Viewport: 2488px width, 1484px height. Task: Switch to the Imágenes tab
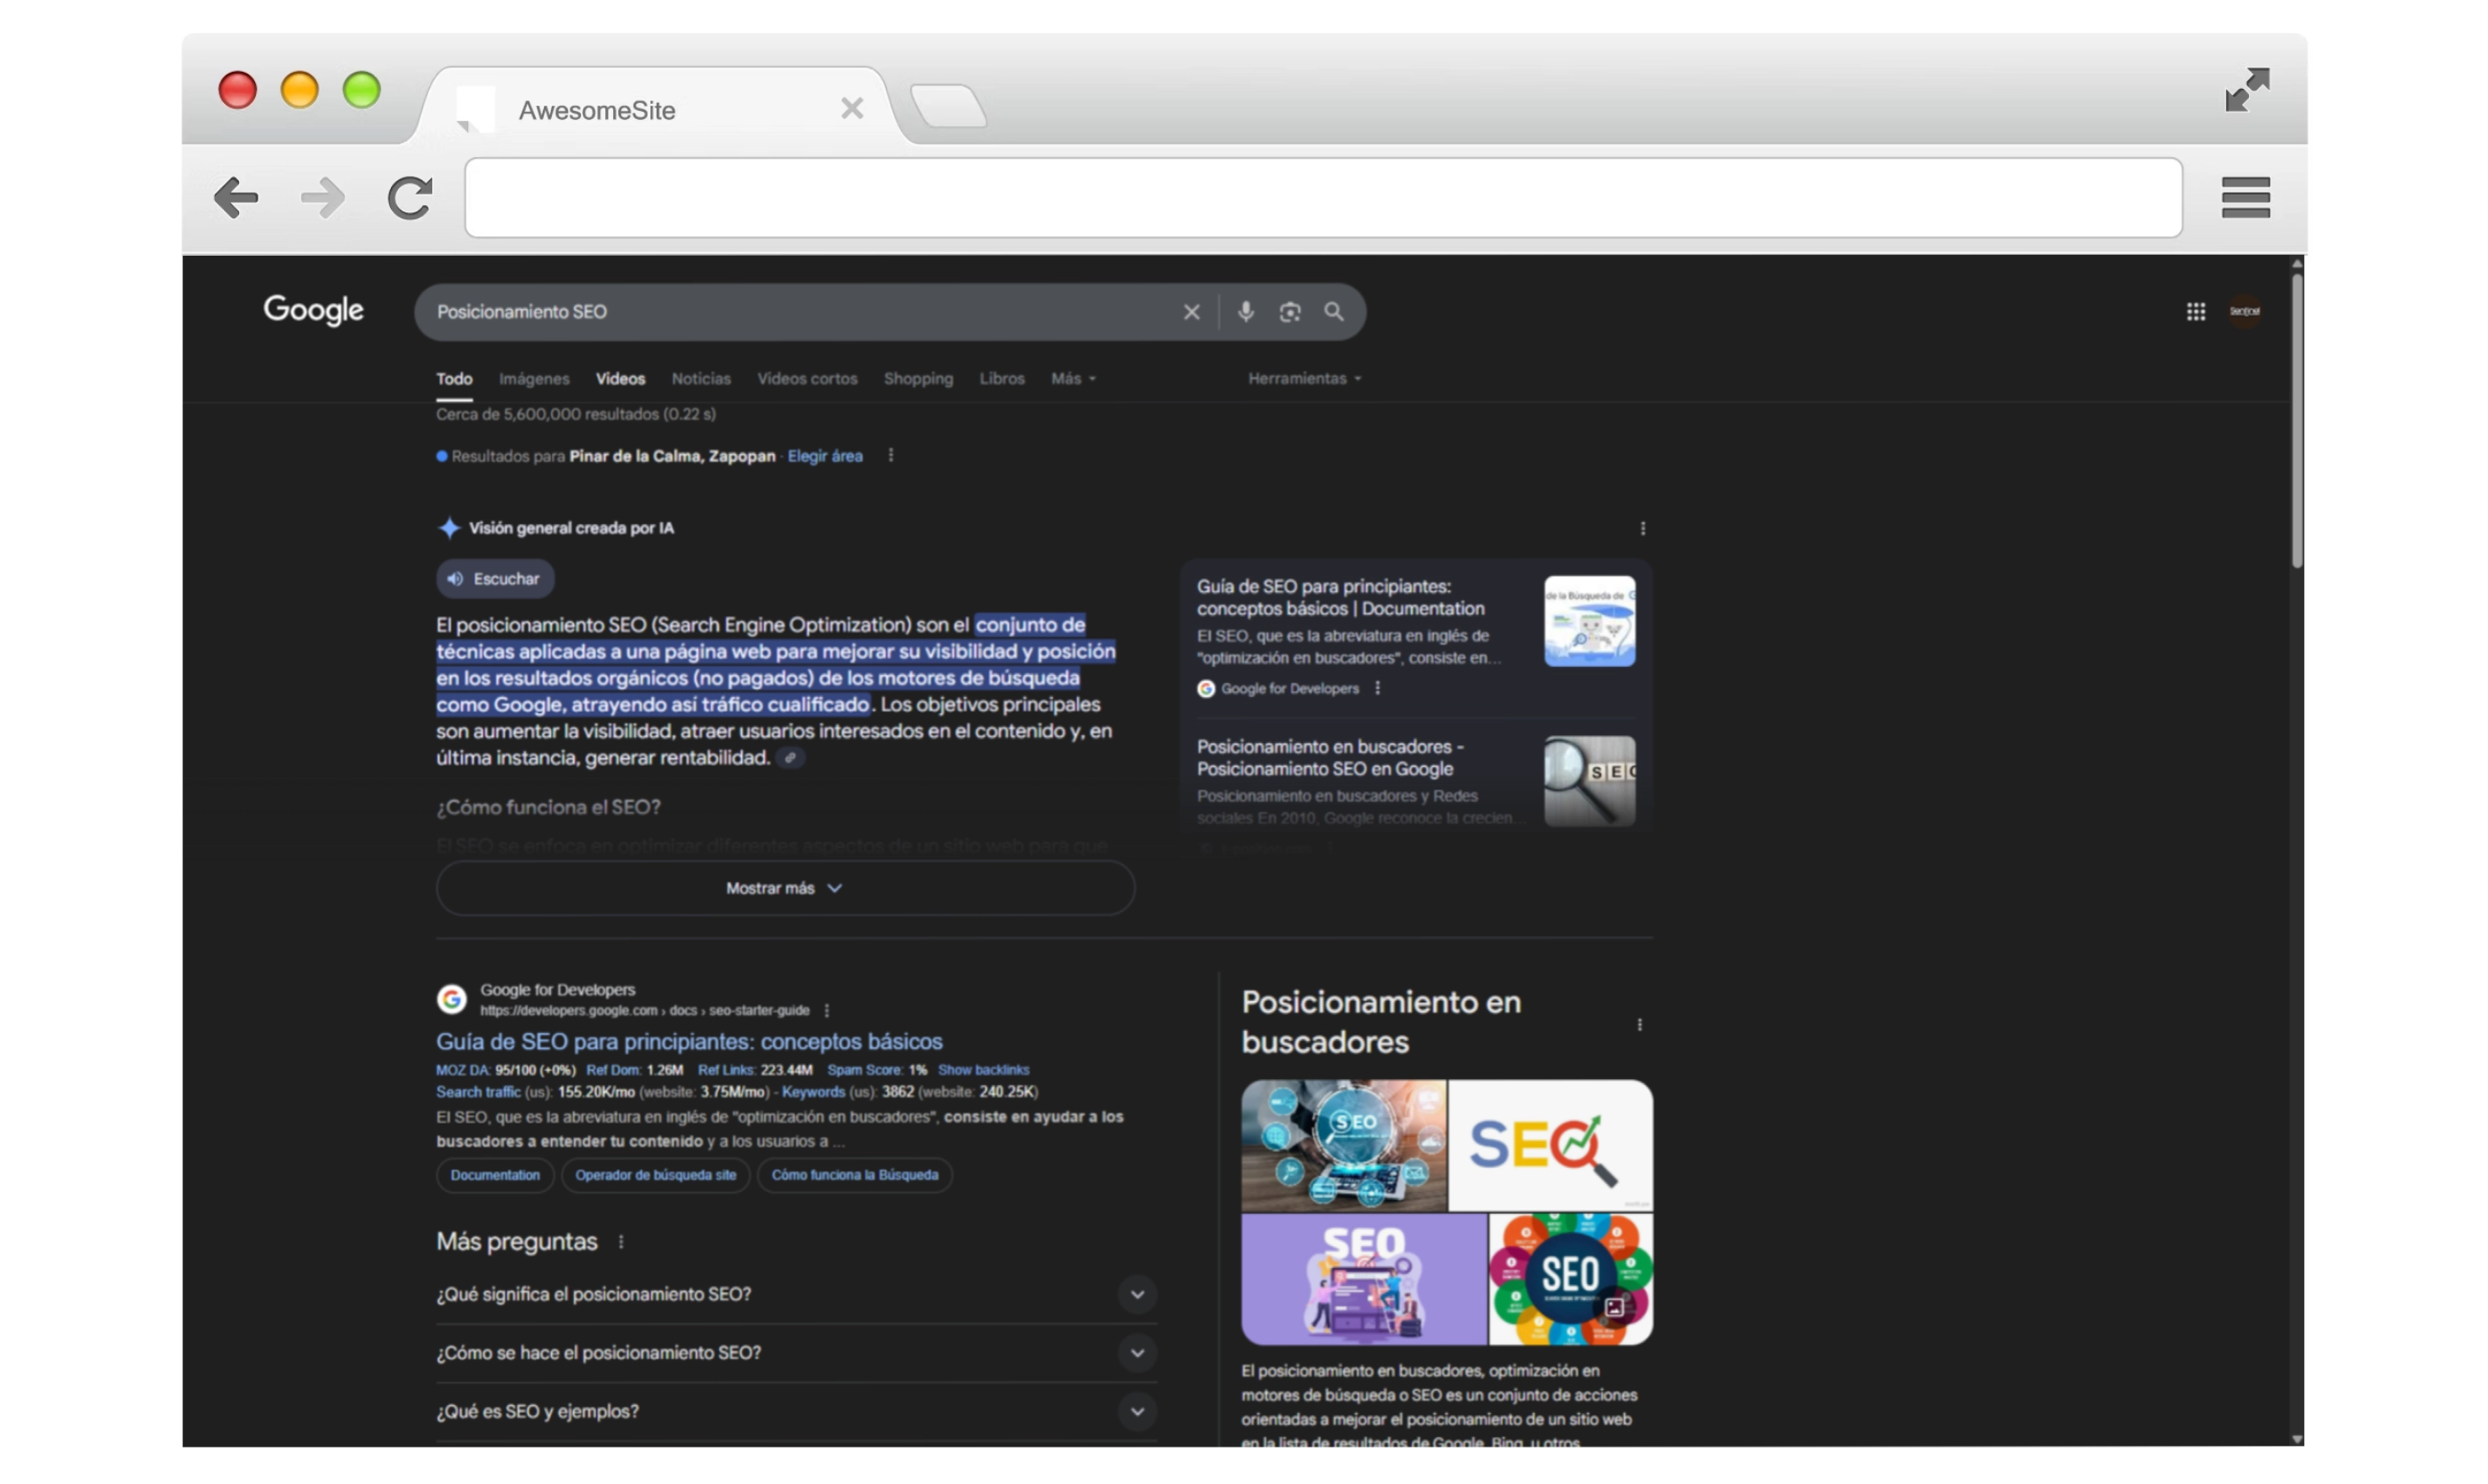click(x=534, y=379)
